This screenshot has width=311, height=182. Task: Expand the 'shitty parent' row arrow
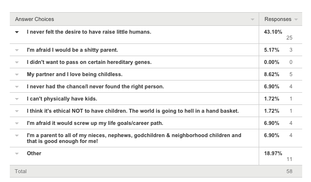[x=17, y=50]
